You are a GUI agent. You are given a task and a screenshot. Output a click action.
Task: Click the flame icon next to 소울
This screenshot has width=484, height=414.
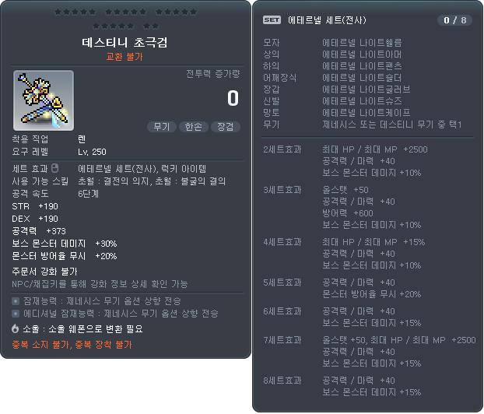[x=15, y=328]
